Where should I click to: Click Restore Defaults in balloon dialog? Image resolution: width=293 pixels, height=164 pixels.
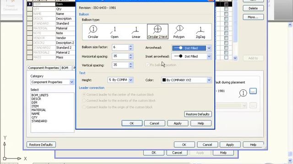click(198, 114)
